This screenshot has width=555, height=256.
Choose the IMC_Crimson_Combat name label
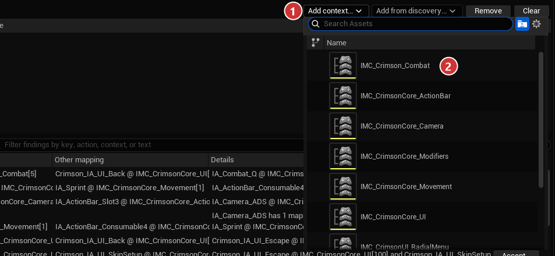point(395,65)
